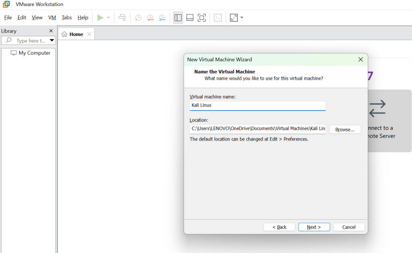The image size is (412, 253).
Task: Click the Next button in wizard
Action: tap(314, 227)
